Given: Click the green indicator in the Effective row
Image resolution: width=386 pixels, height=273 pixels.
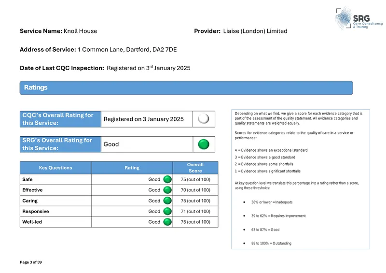Looking at the screenshot, I should 167,190.
